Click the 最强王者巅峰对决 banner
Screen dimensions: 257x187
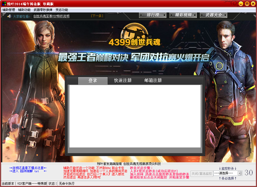[134, 57]
